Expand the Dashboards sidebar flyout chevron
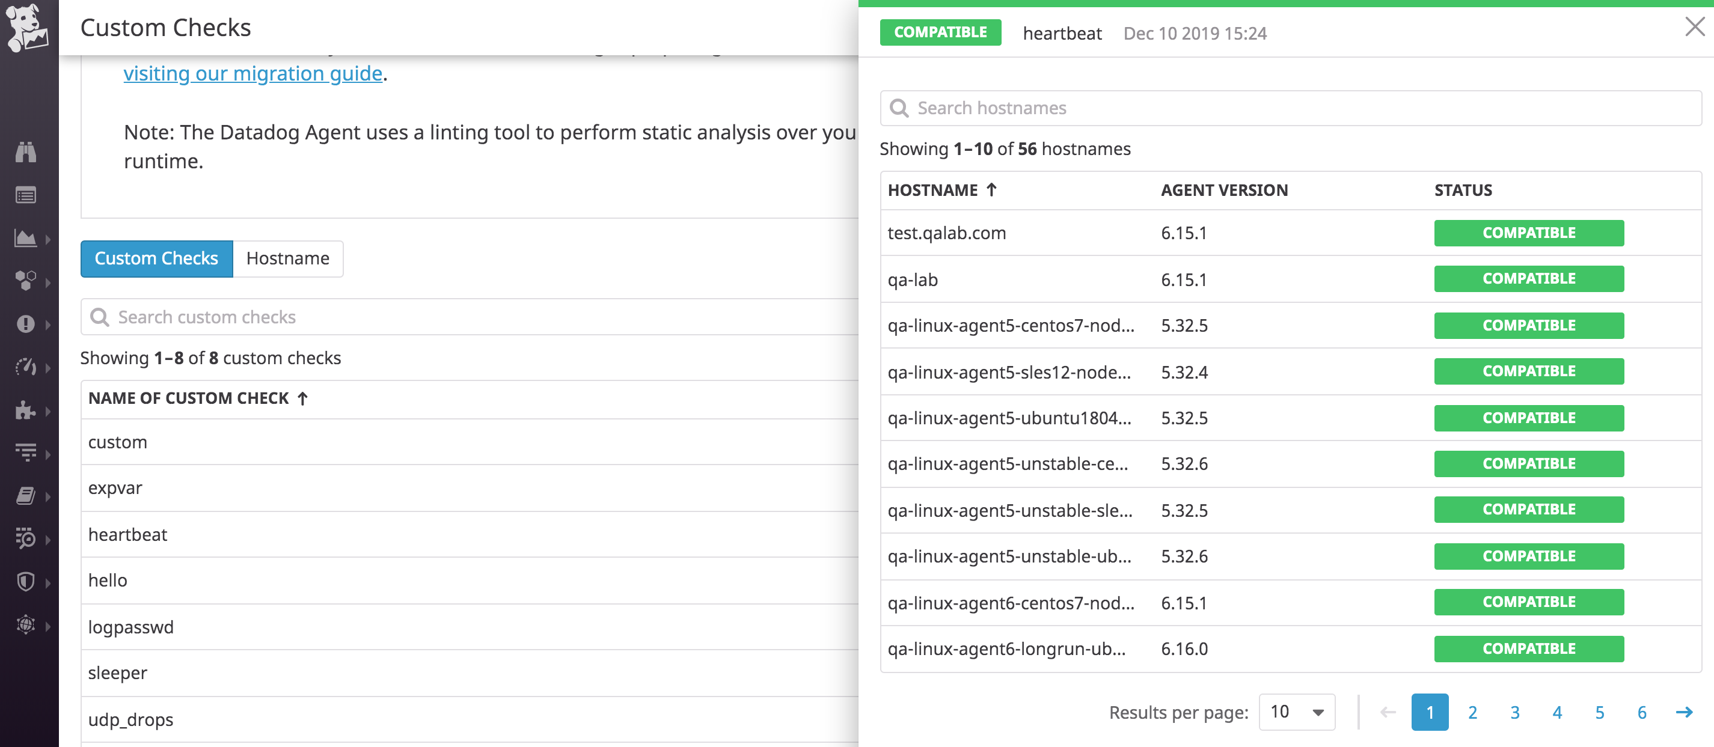This screenshot has width=1714, height=747. (47, 239)
